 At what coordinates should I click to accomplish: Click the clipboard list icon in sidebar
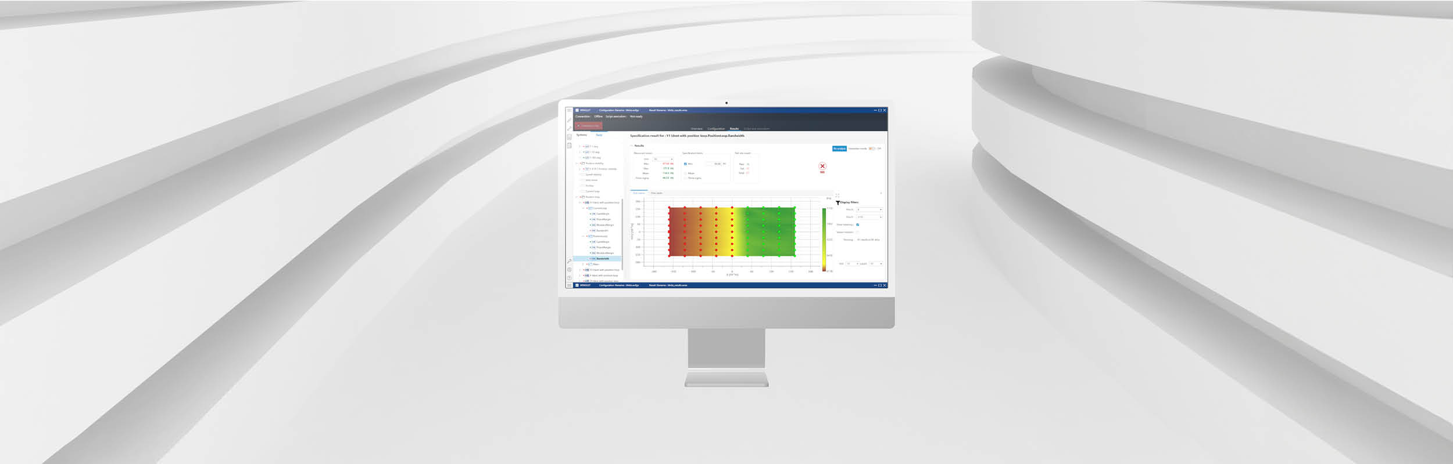point(569,146)
